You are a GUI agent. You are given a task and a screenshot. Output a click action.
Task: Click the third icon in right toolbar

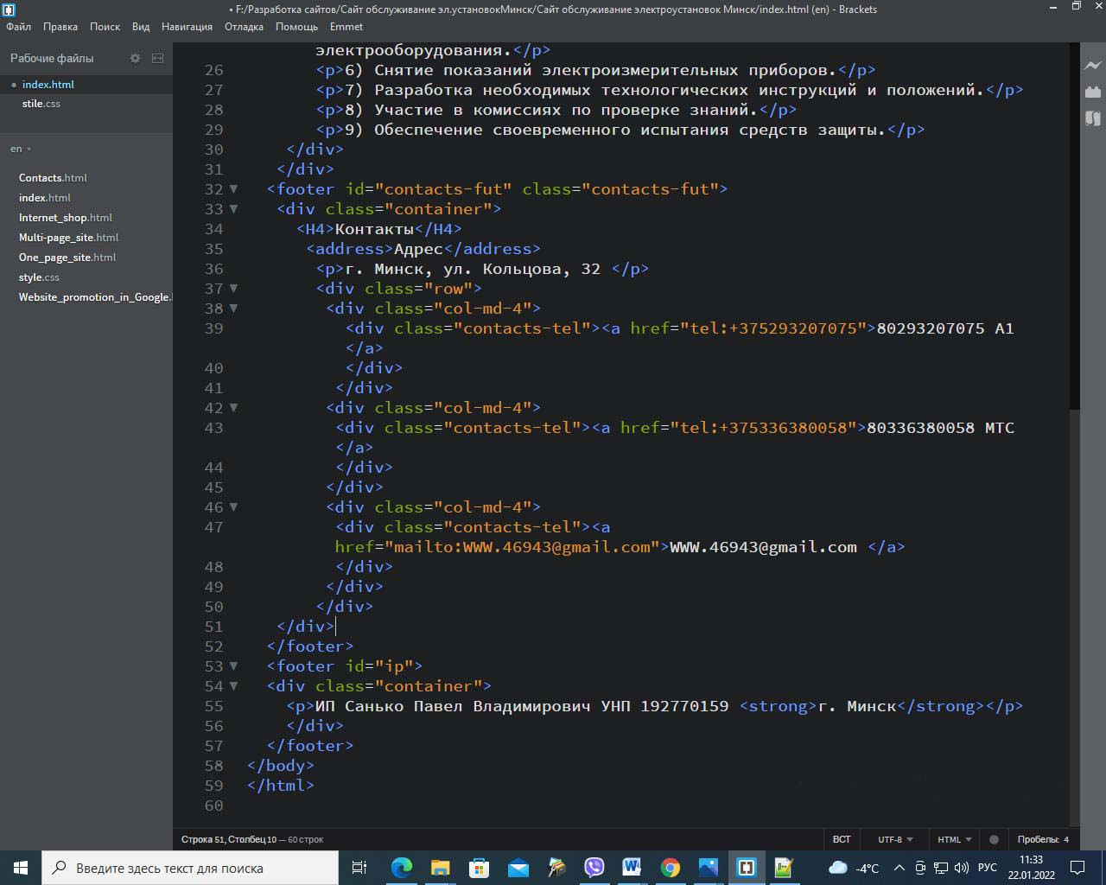coord(1093,118)
